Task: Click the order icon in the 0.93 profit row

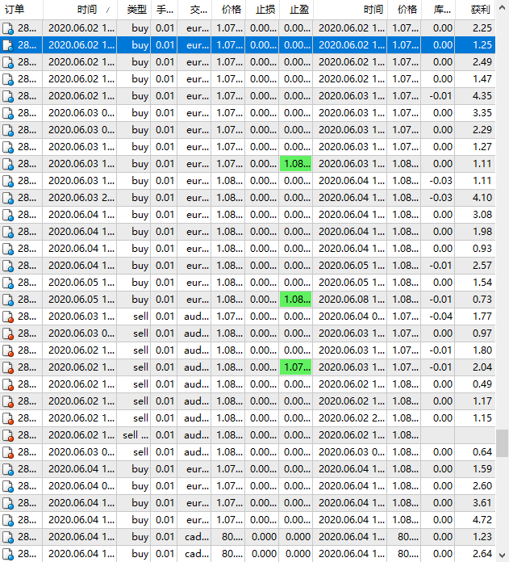Action: tap(8, 249)
